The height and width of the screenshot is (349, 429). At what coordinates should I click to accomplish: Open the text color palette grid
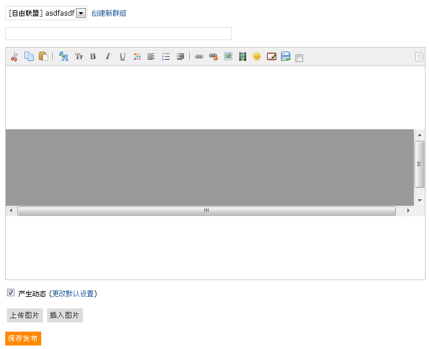click(x=137, y=57)
